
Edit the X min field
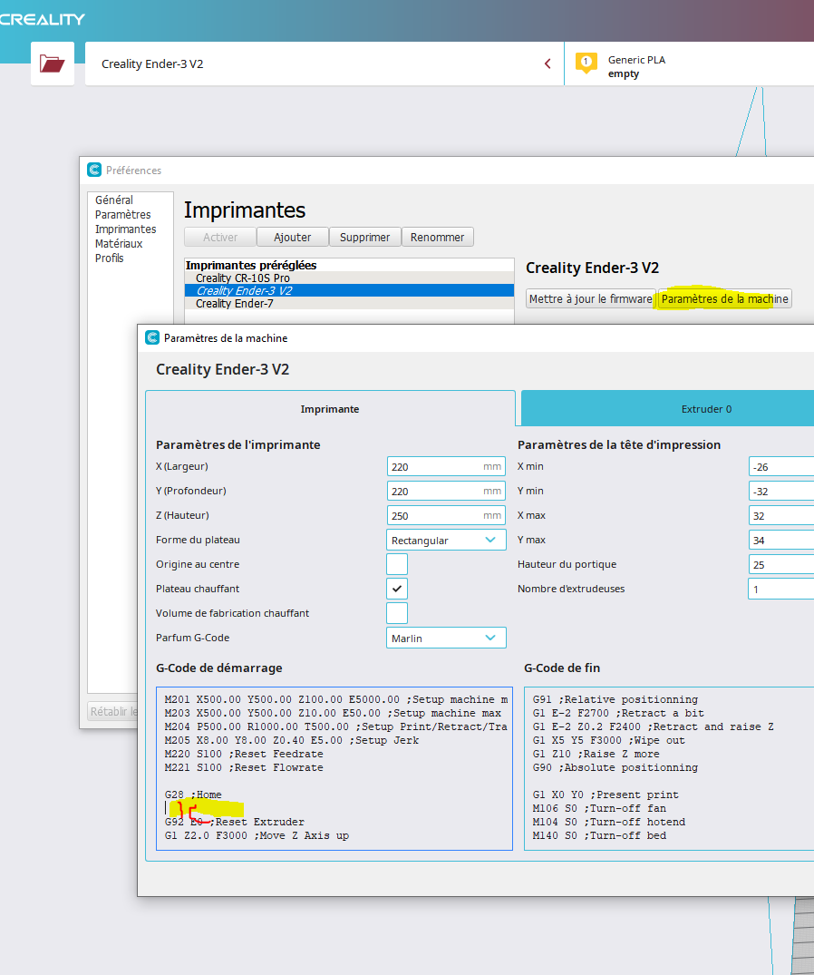[781, 466]
